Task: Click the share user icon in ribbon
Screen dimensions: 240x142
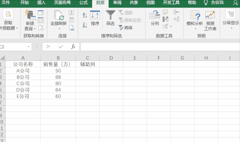Action: click(236, 3)
